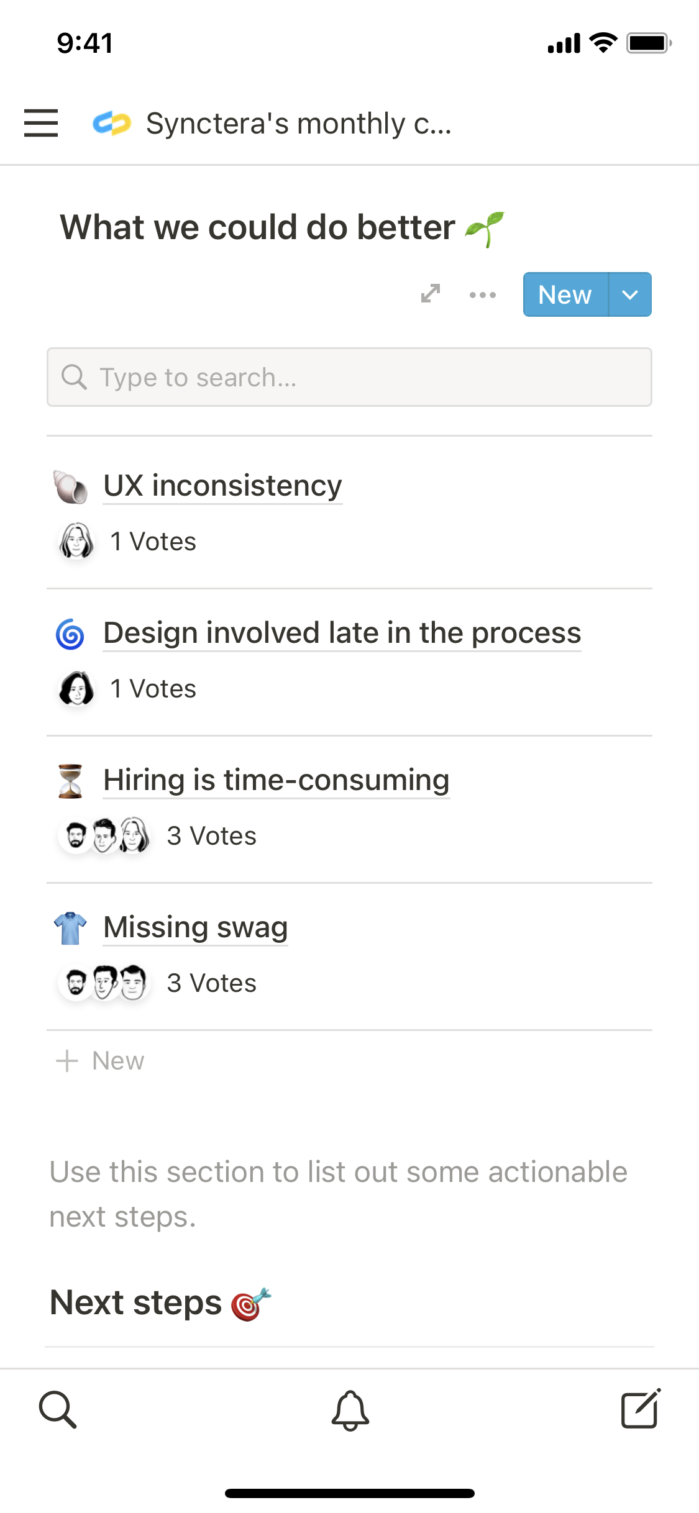Screen dimensions: 699x1513
Task: Expand database to full page view
Action: pyautogui.click(x=431, y=294)
